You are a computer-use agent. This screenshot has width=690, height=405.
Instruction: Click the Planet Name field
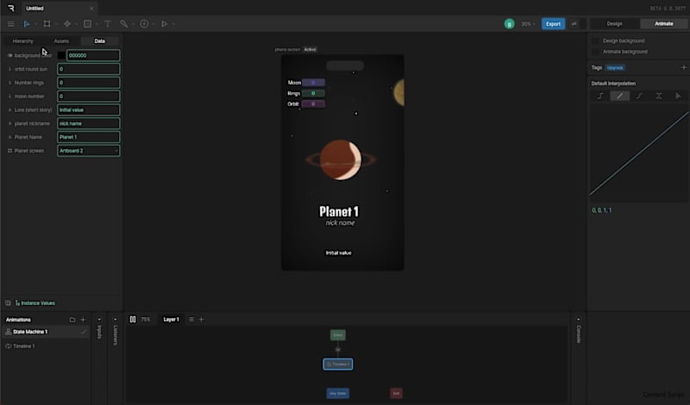89,137
